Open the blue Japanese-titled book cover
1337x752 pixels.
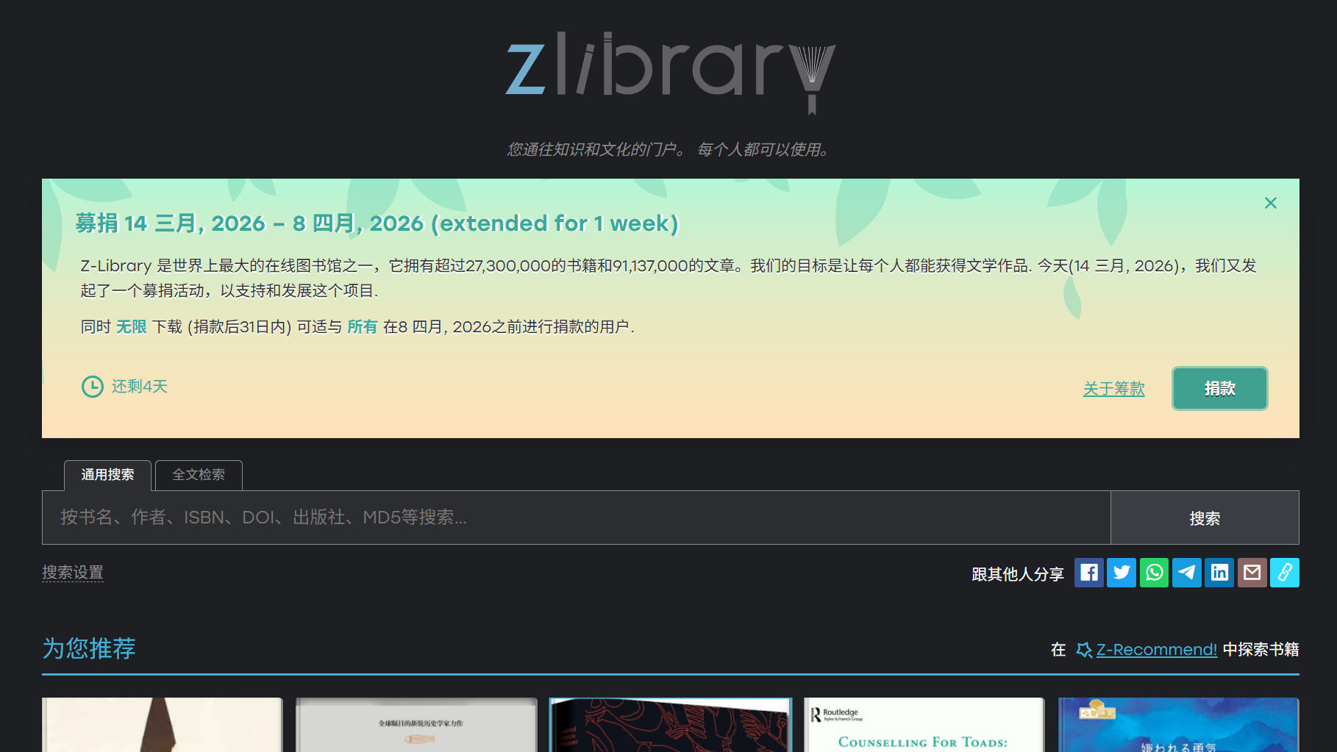click(1178, 725)
